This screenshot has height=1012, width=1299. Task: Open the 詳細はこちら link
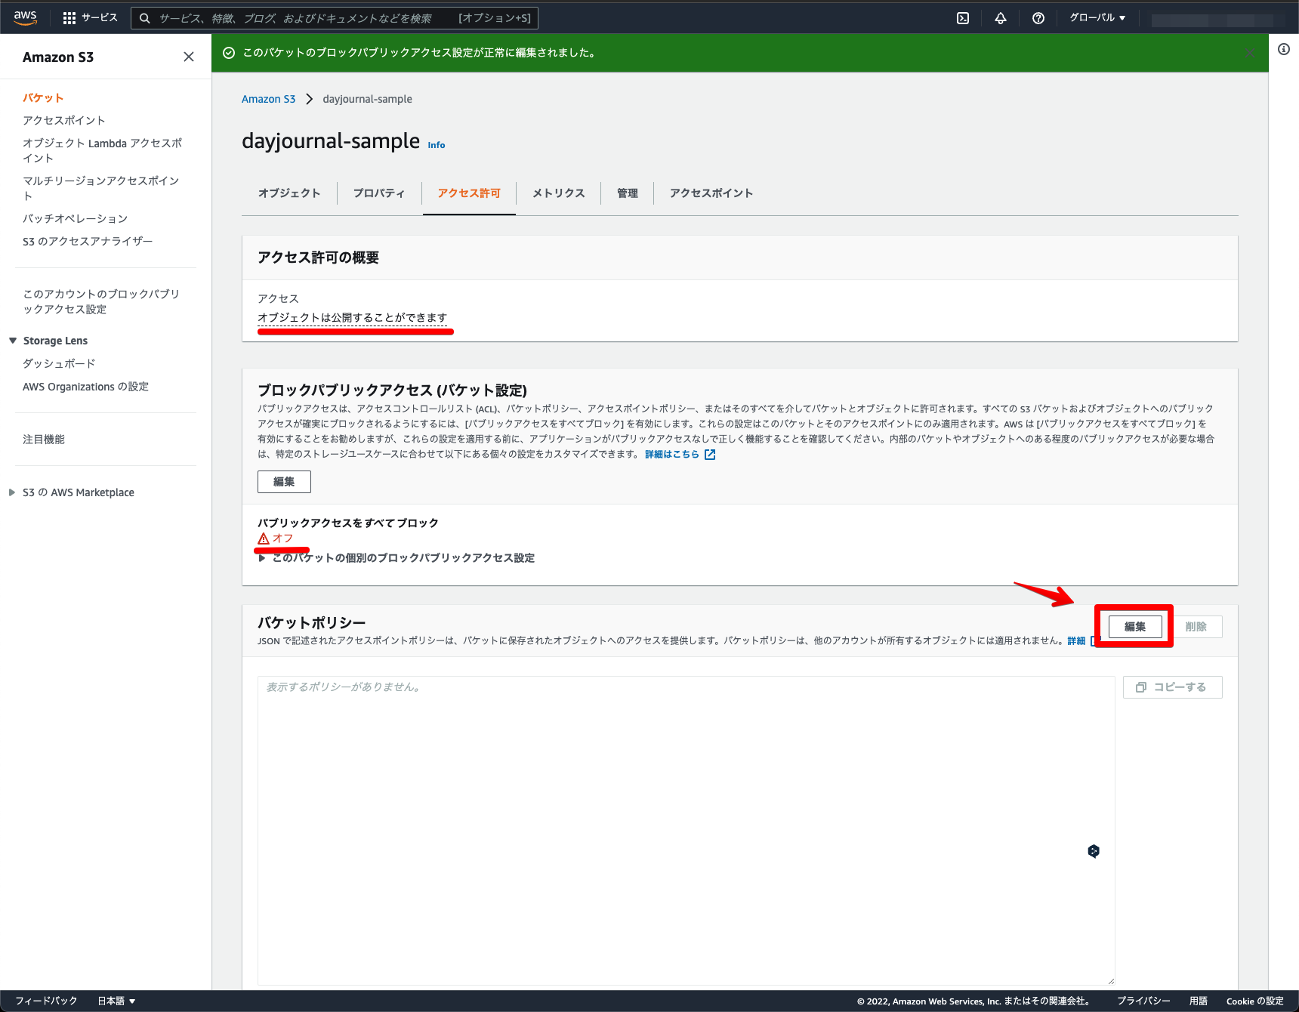point(672,455)
